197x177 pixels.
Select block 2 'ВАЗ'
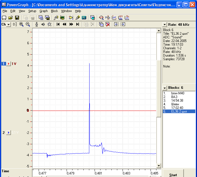[179, 97]
